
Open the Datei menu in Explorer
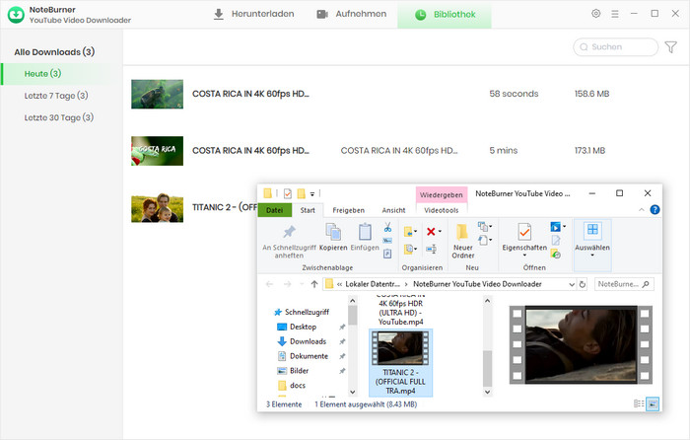click(x=275, y=210)
